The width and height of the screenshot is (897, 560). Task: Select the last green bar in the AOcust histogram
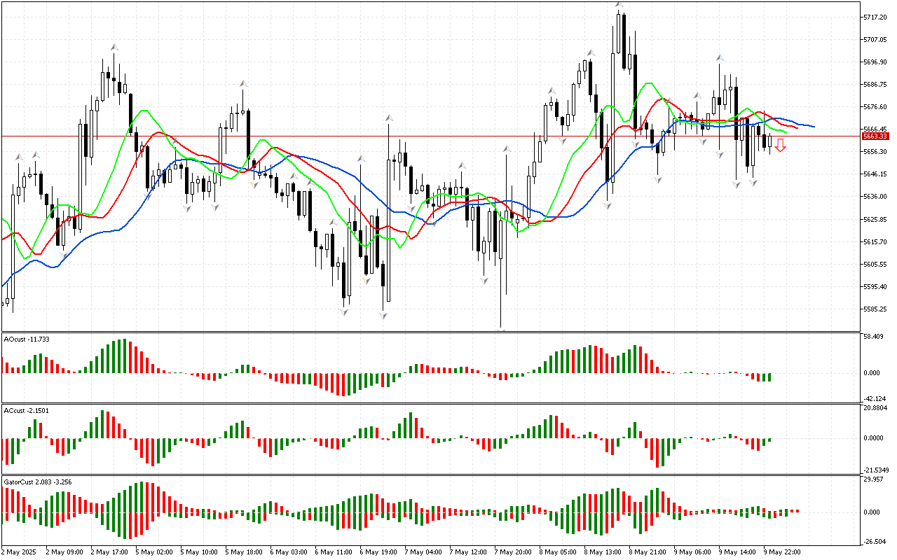(769, 377)
